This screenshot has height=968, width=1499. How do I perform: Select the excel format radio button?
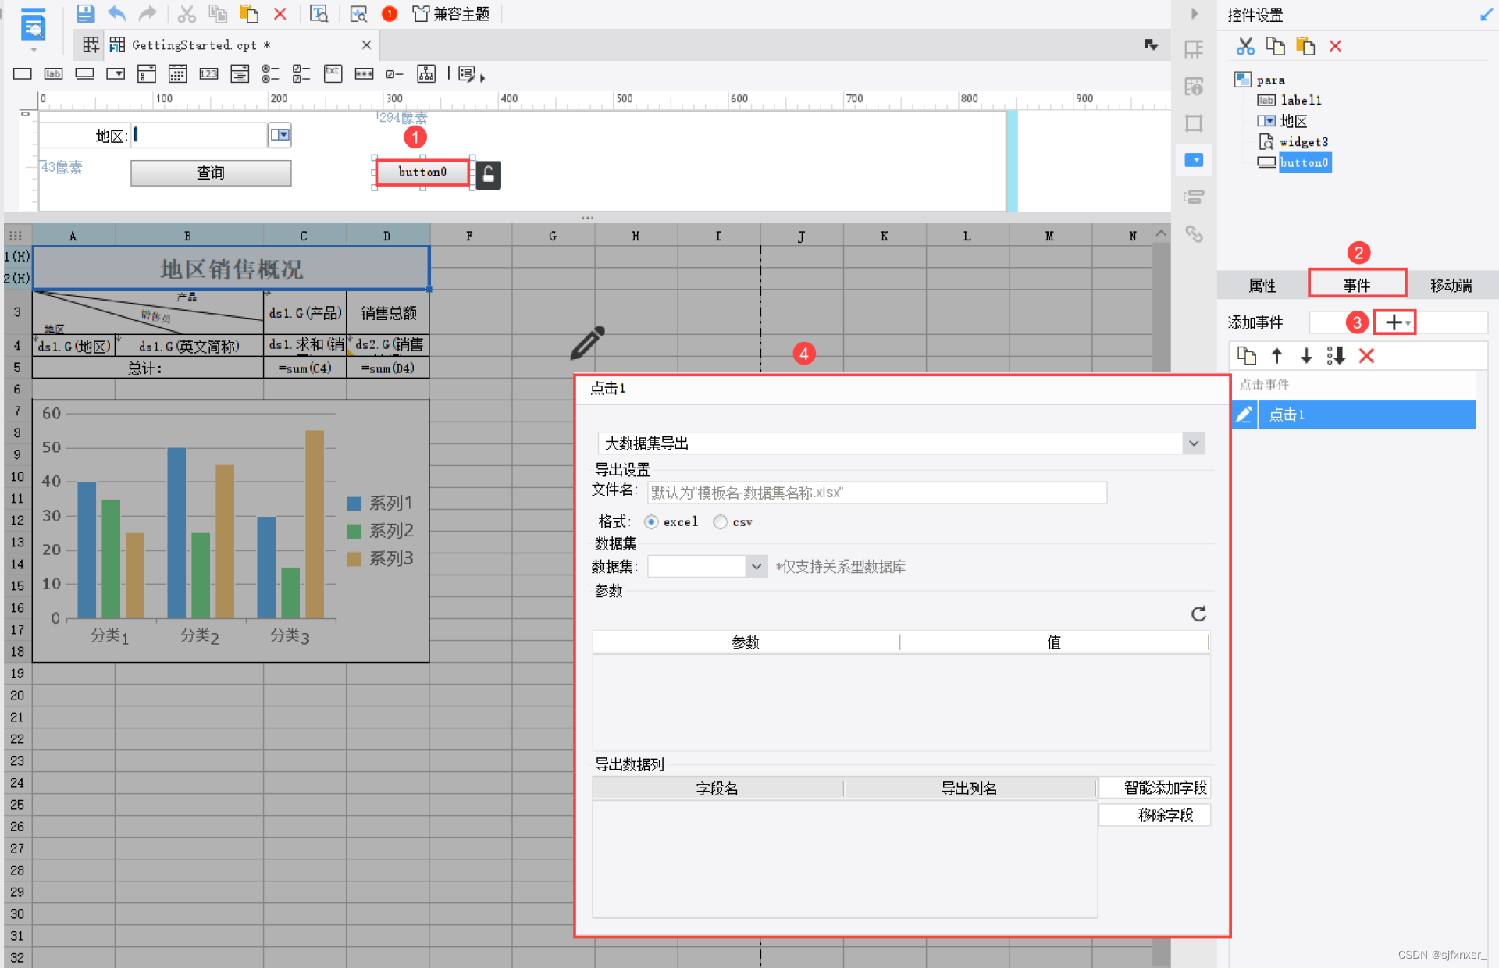coord(651,521)
